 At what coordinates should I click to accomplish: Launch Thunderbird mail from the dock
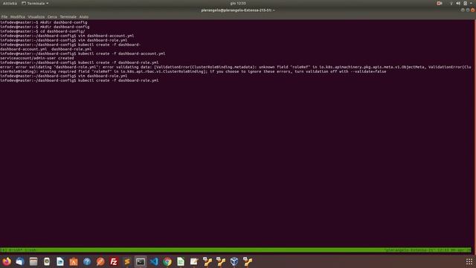(x=20, y=261)
